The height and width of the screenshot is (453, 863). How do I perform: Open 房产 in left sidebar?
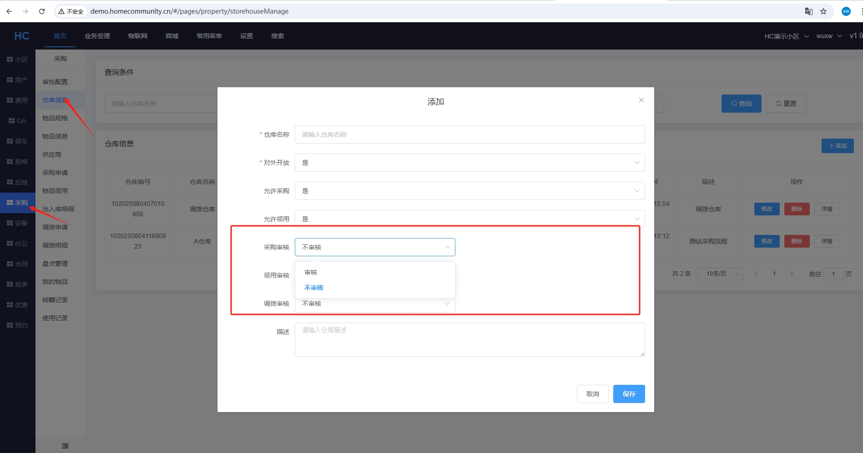coord(17,80)
